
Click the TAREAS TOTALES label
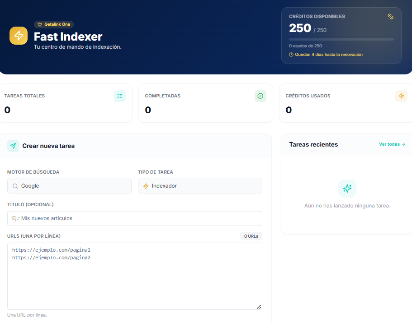coord(24,96)
